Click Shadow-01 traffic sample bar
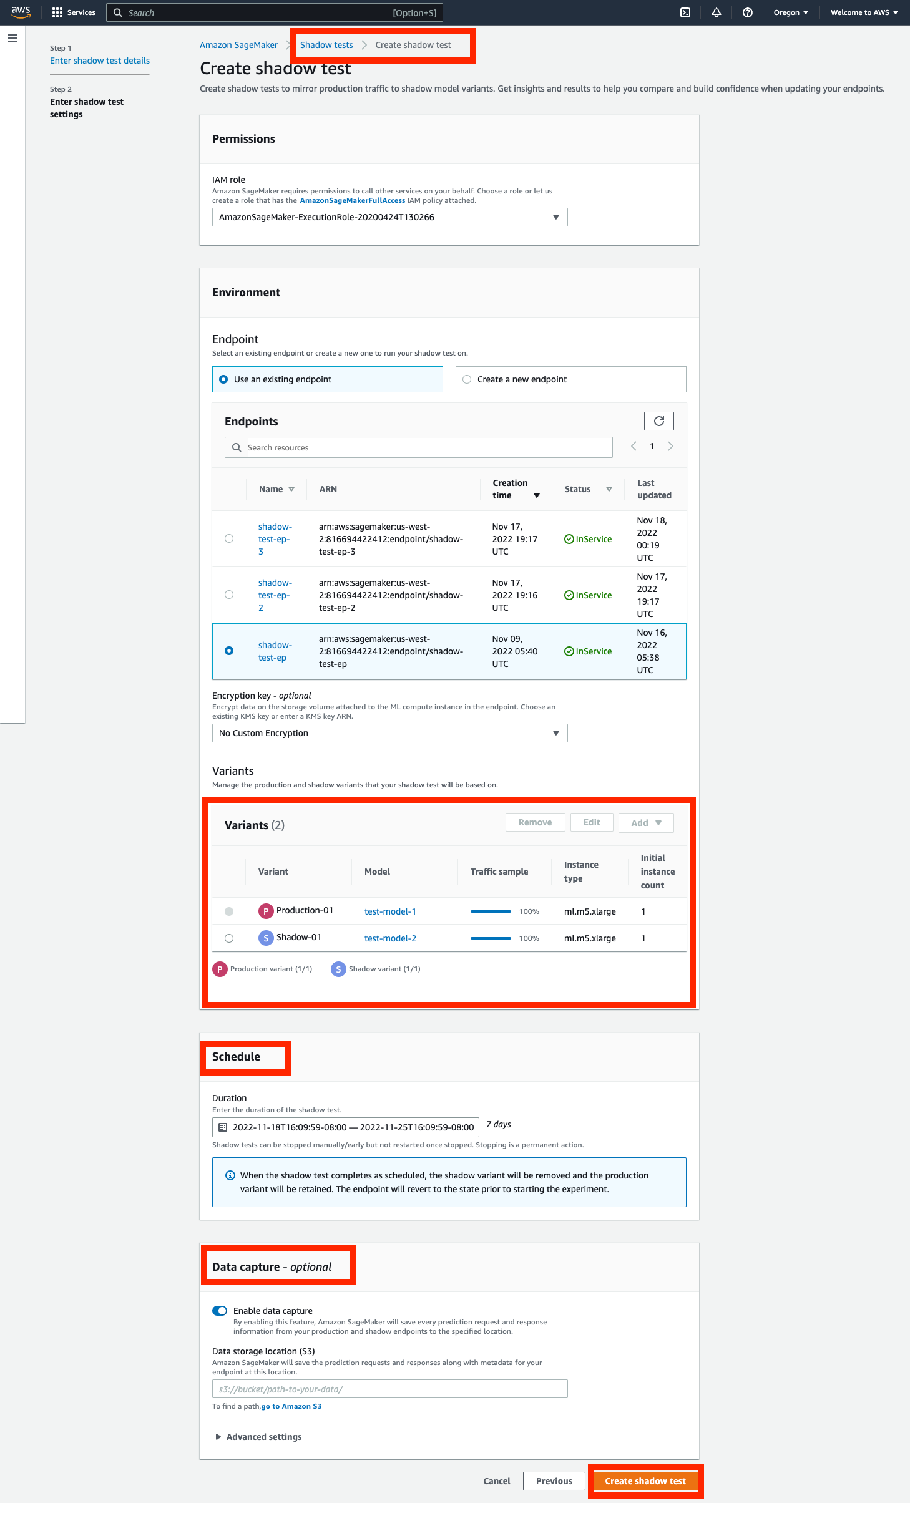Image resolution: width=910 pixels, height=1521 pixels. pyautogui.click(x=491, y=938)
